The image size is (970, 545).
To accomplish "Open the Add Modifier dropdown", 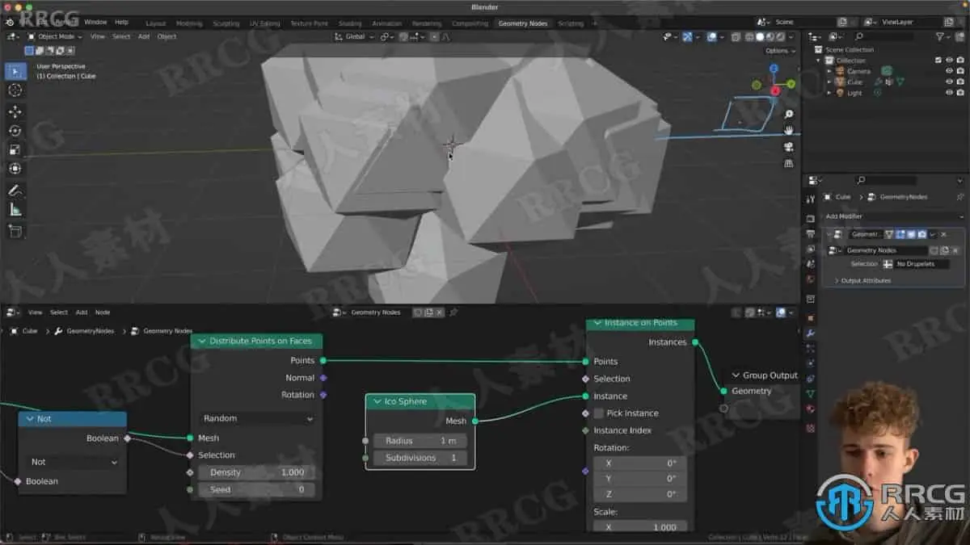I will pos(894,216).
